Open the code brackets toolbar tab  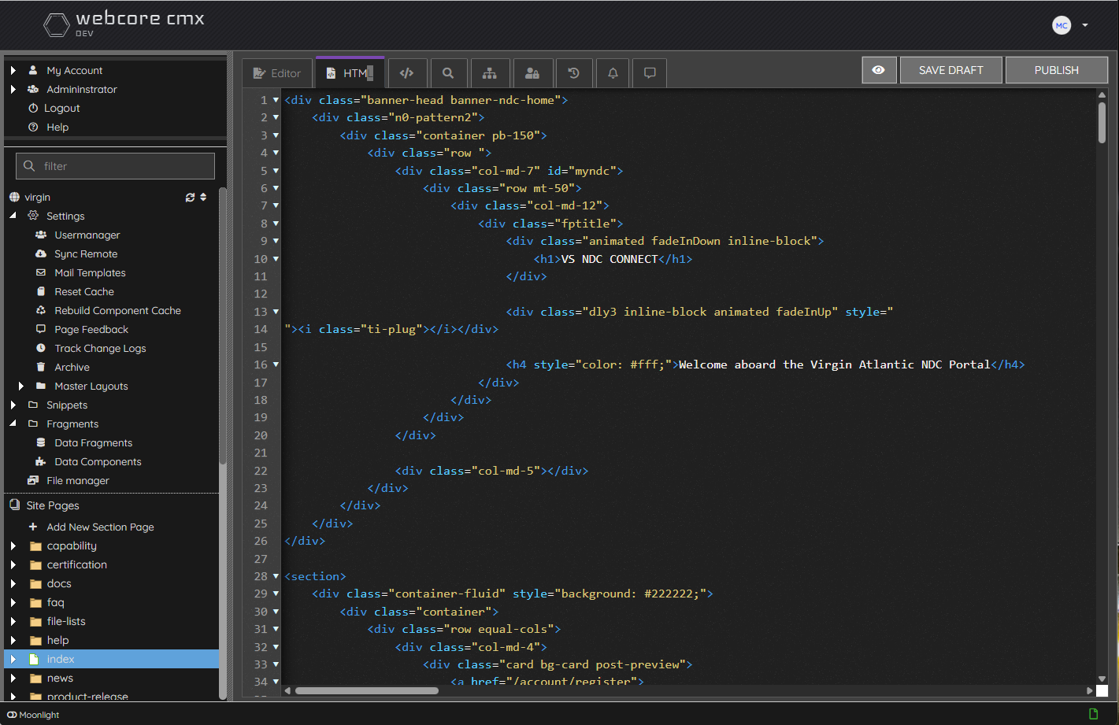coord(406,73)
